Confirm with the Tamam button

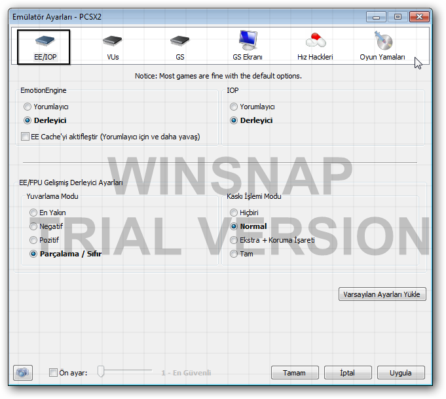[295, 373]
